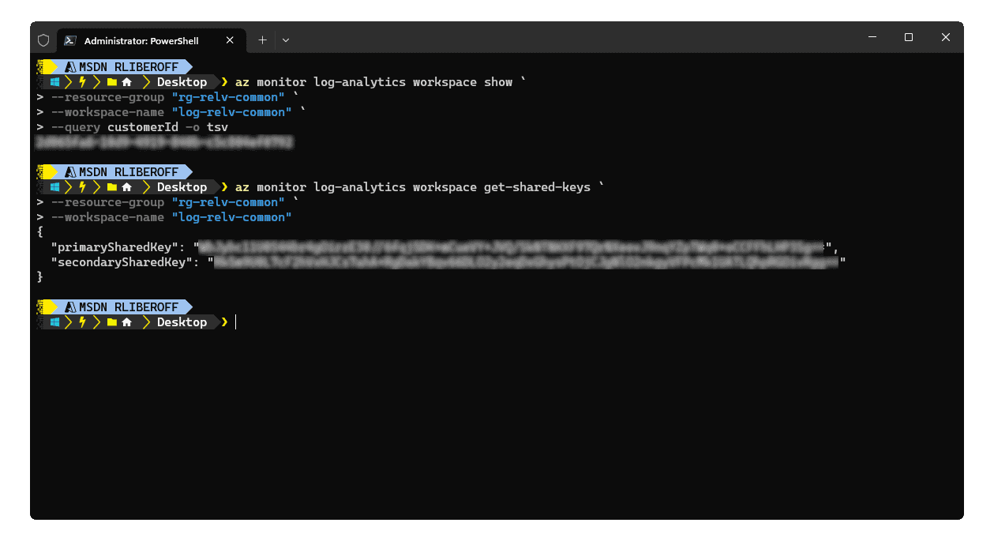This screenshot has height=549, width=994.
Task: Close the Administrator: PowerShell tab
Action: coord(230,40)
